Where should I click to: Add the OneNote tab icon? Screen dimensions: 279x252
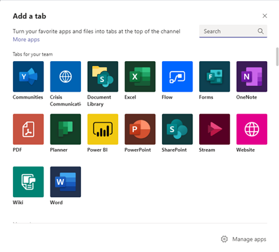pos(252,77)
